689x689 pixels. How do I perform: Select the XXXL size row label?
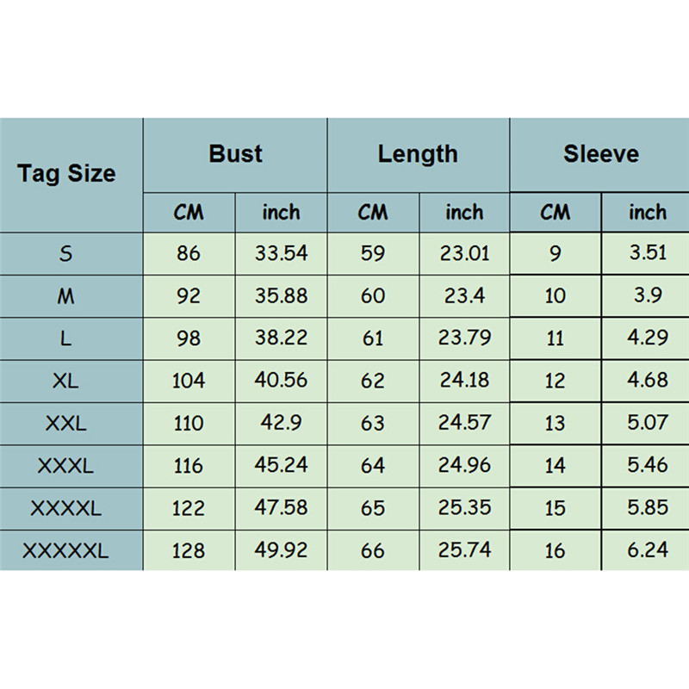tap(66, 466)
